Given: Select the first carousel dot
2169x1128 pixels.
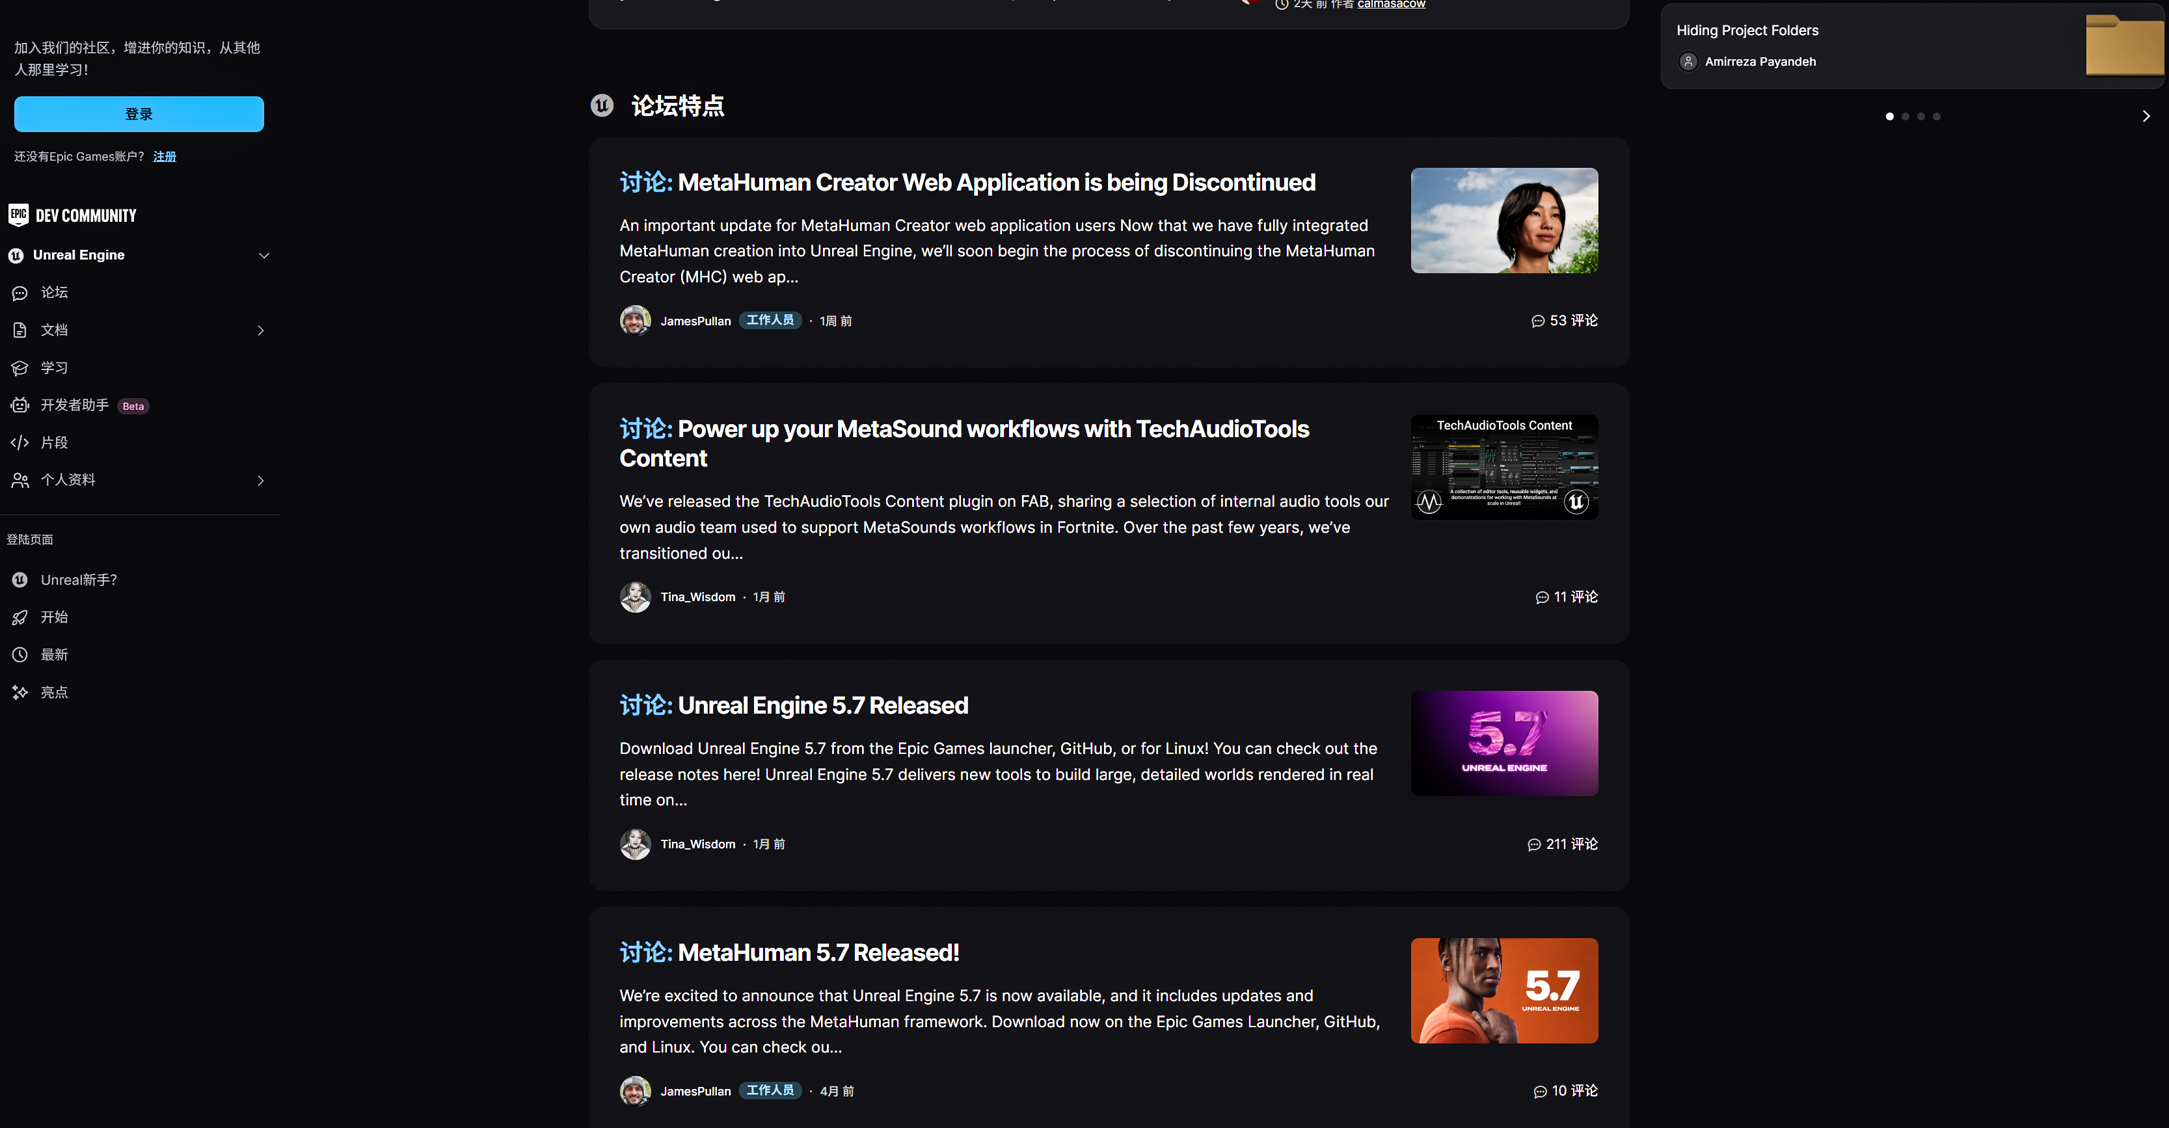Looking at the screenshot, I should 1889,116.
